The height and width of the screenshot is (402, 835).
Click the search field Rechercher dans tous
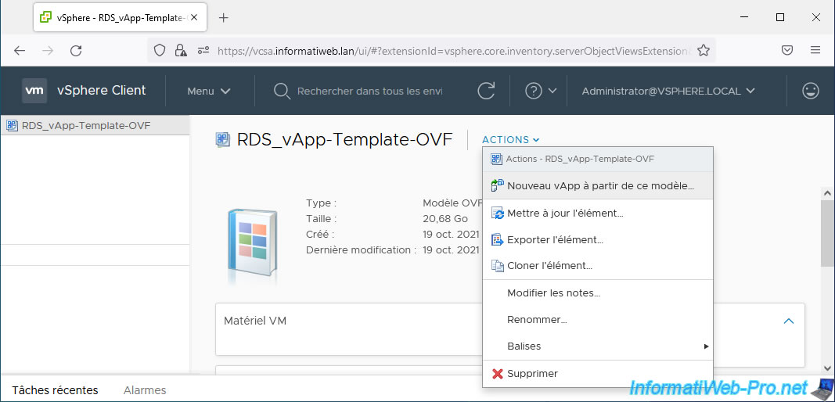coord(369,91)
